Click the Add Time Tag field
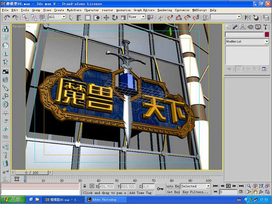The image size is (272, 204). click(x=140, y=193)
